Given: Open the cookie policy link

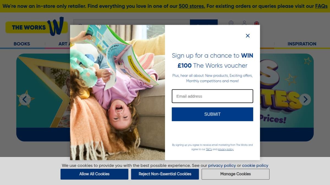Looking at the screenshot, I should [x=255, y=166].
